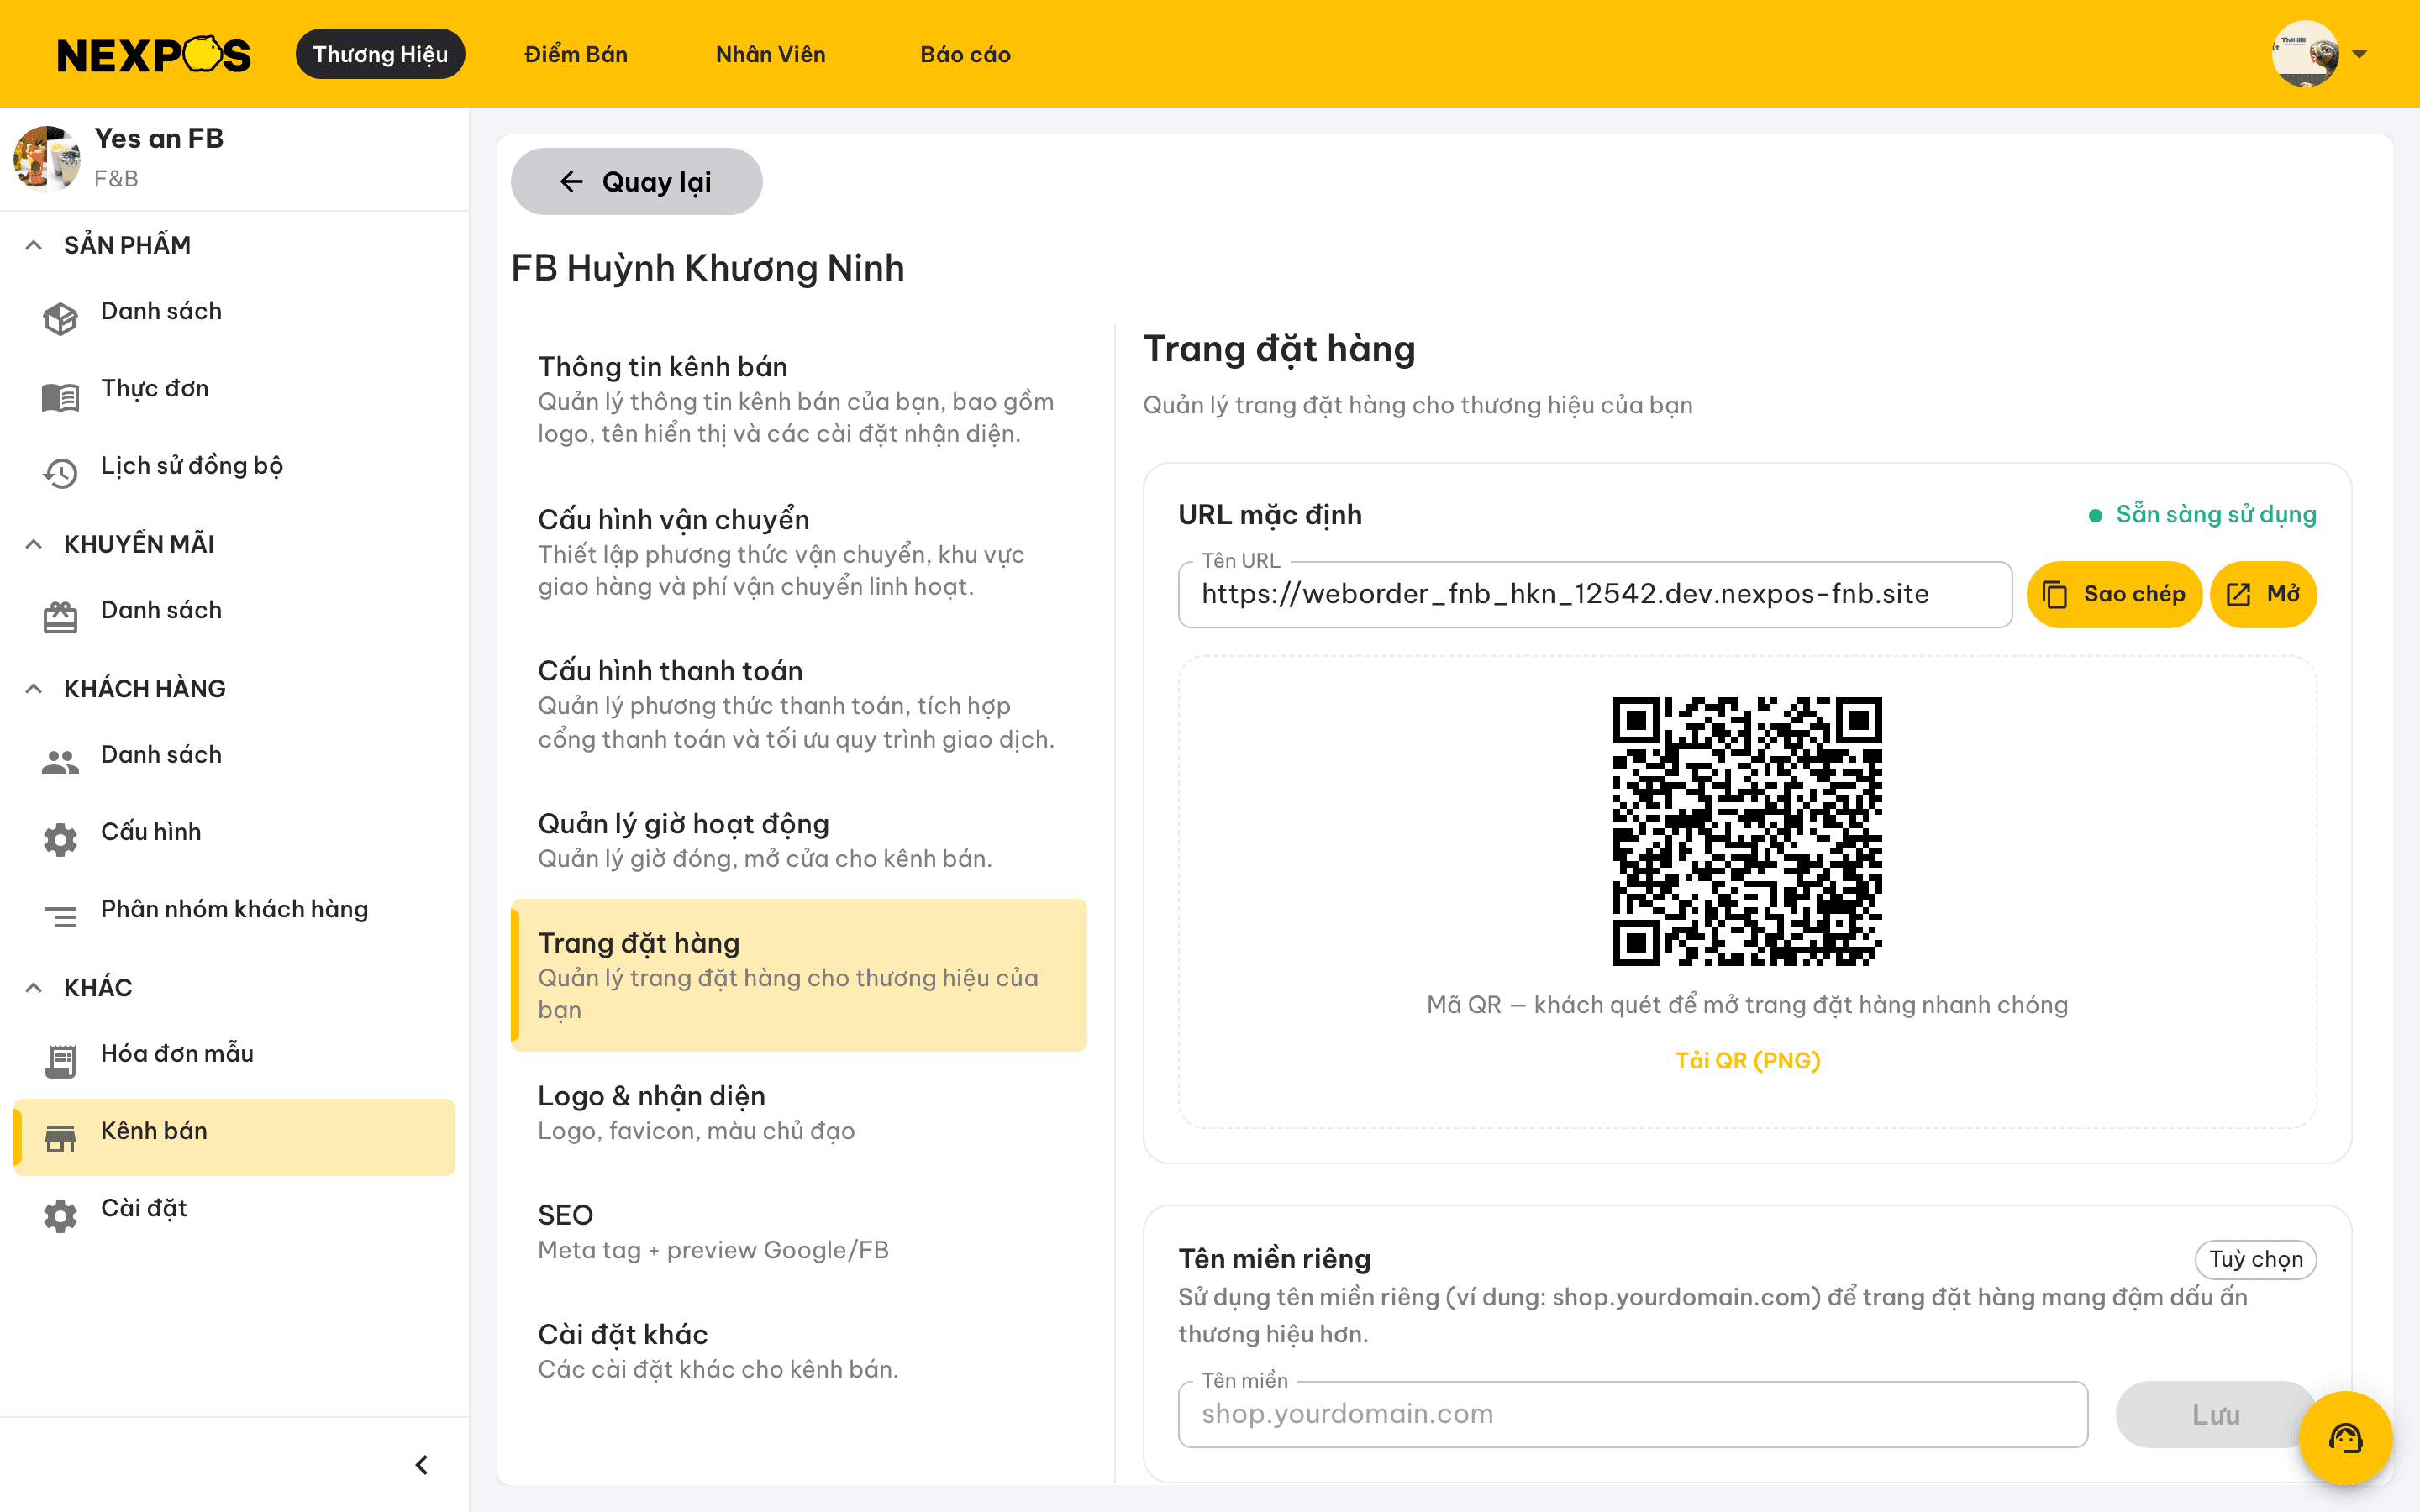Go to the Nhân Viên tab

pyautogui.click(x=770, y=54)
